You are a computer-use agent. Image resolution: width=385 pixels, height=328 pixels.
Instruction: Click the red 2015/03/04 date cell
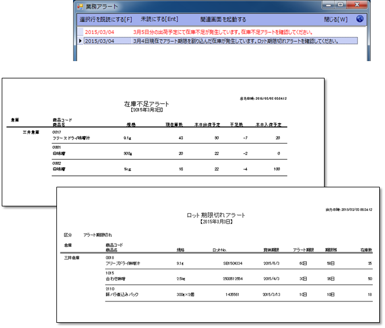click(100, 32)
